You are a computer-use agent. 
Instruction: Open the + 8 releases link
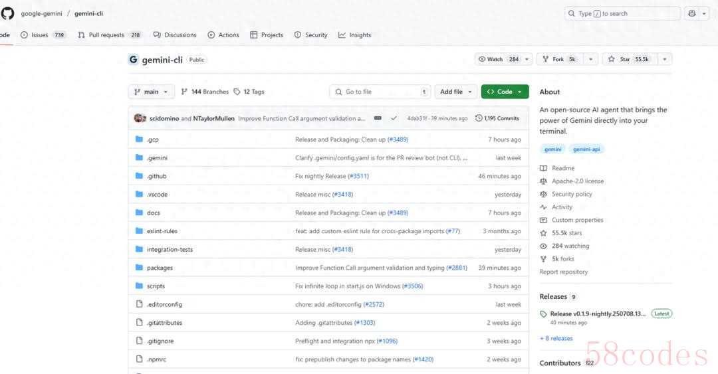point(556,338)
